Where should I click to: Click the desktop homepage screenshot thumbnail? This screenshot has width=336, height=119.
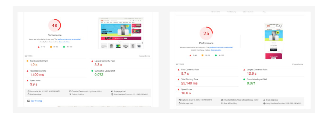click(x=121, y=33)
